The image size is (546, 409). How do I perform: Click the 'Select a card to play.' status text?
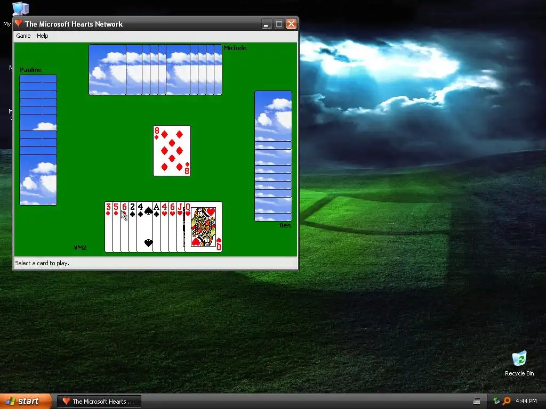pyautogui.click(x=42, y=263)
